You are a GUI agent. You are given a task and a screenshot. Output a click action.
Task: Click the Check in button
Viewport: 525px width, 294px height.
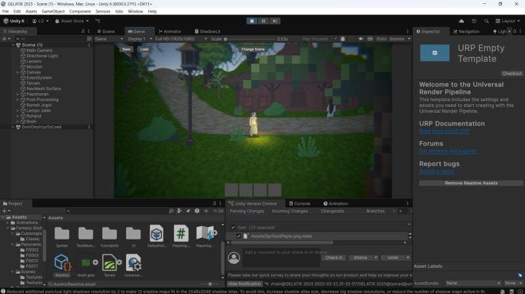334,257
